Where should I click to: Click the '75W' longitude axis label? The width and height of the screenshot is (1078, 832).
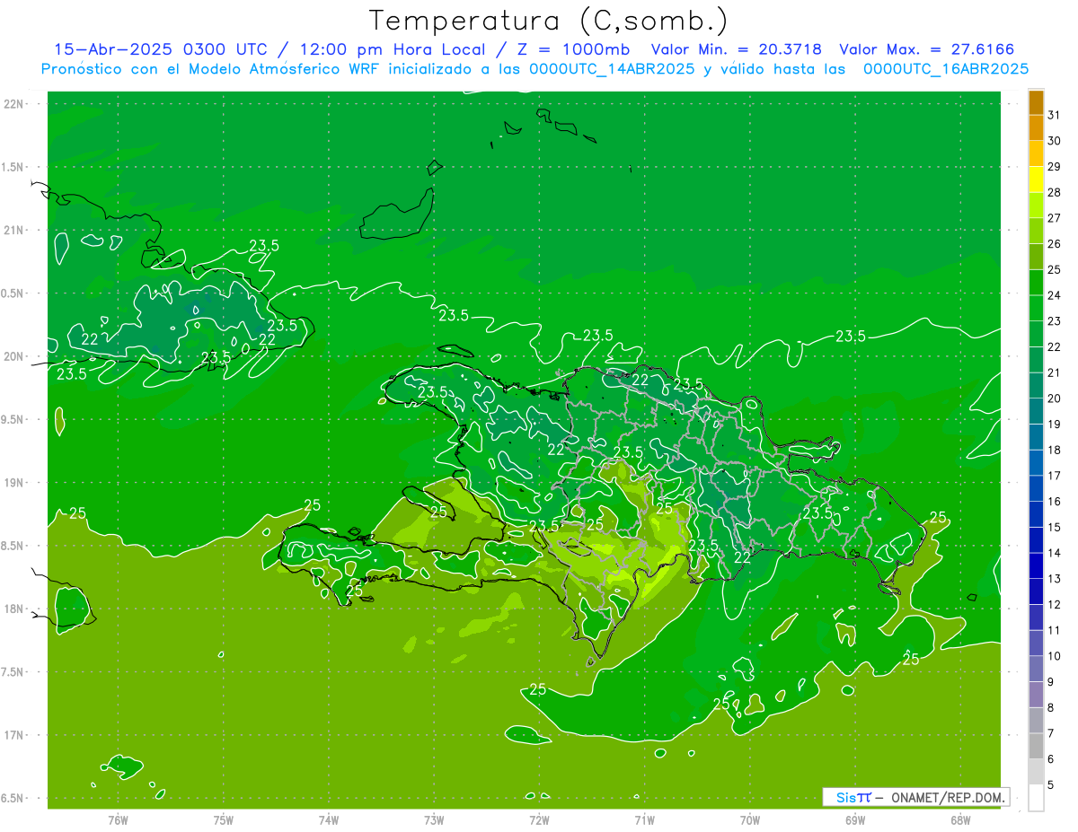(224, 819)
